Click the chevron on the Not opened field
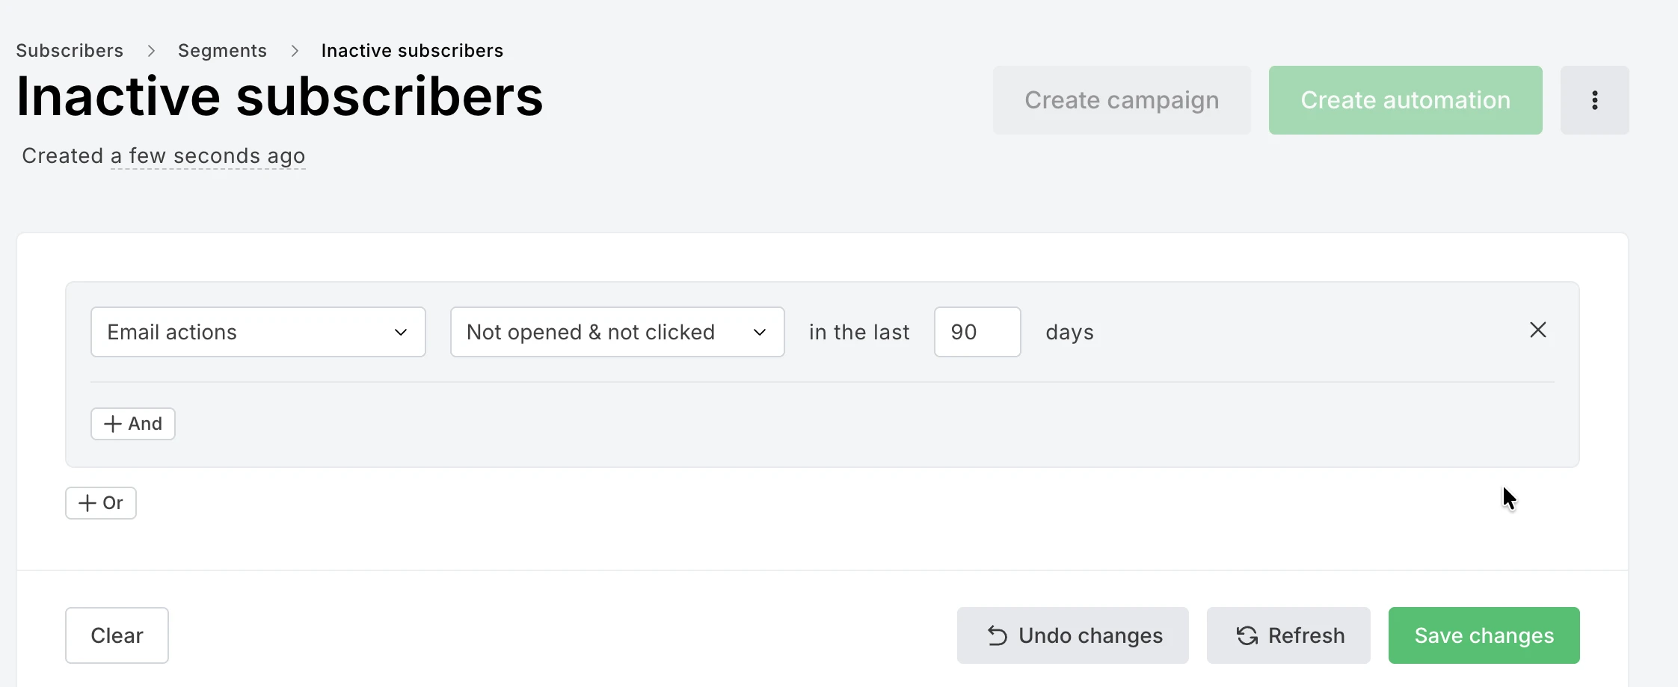1678x687 pixels. pos(760,332)
